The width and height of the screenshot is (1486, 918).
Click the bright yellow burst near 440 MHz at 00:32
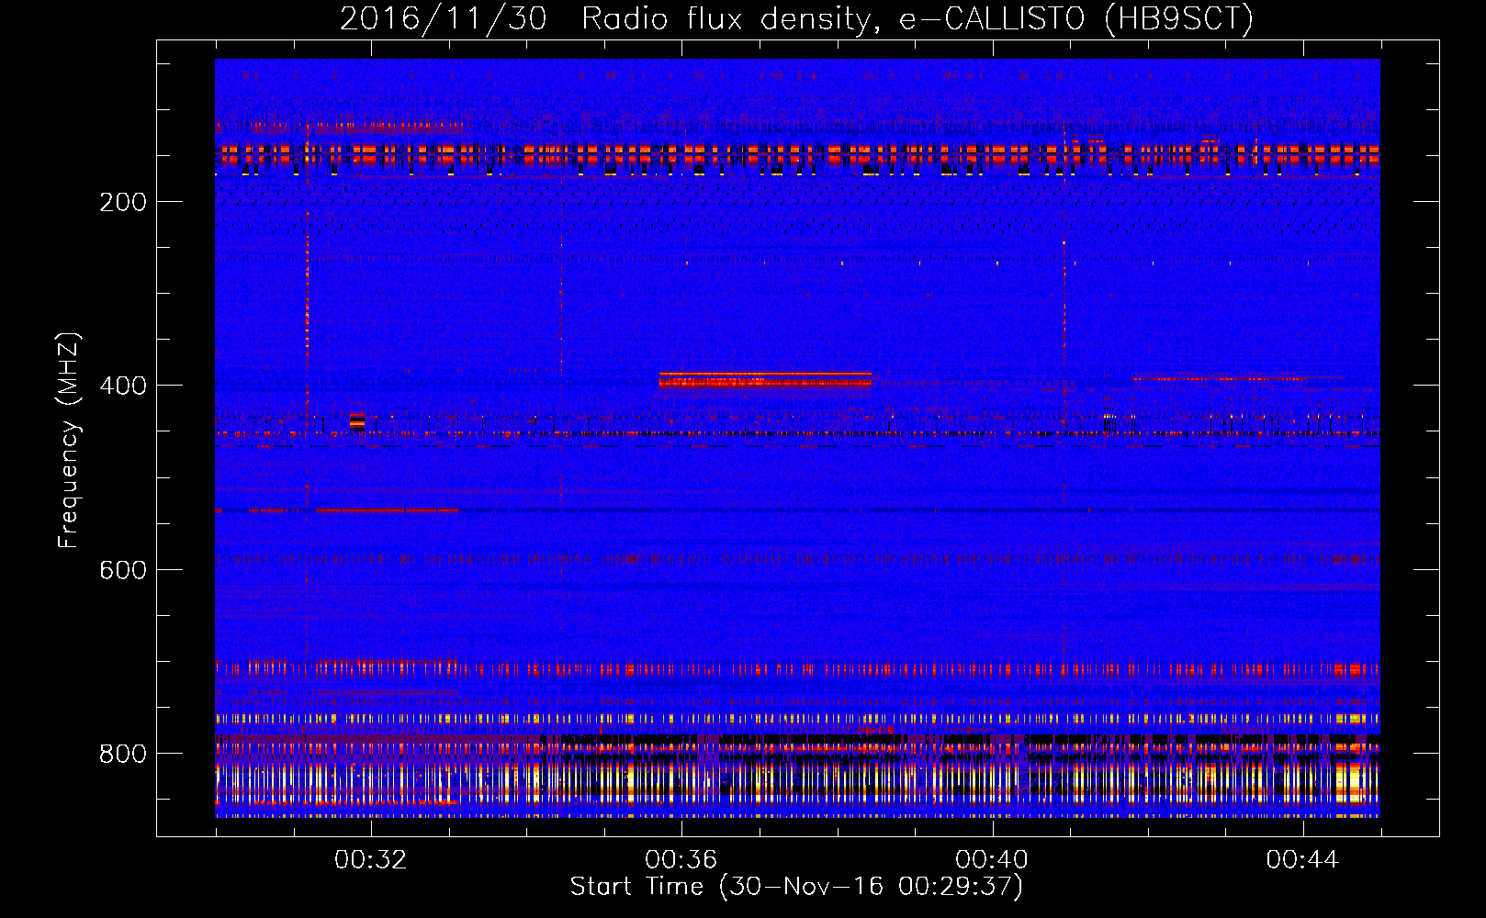pyautogui.click(x=357, y=420)
